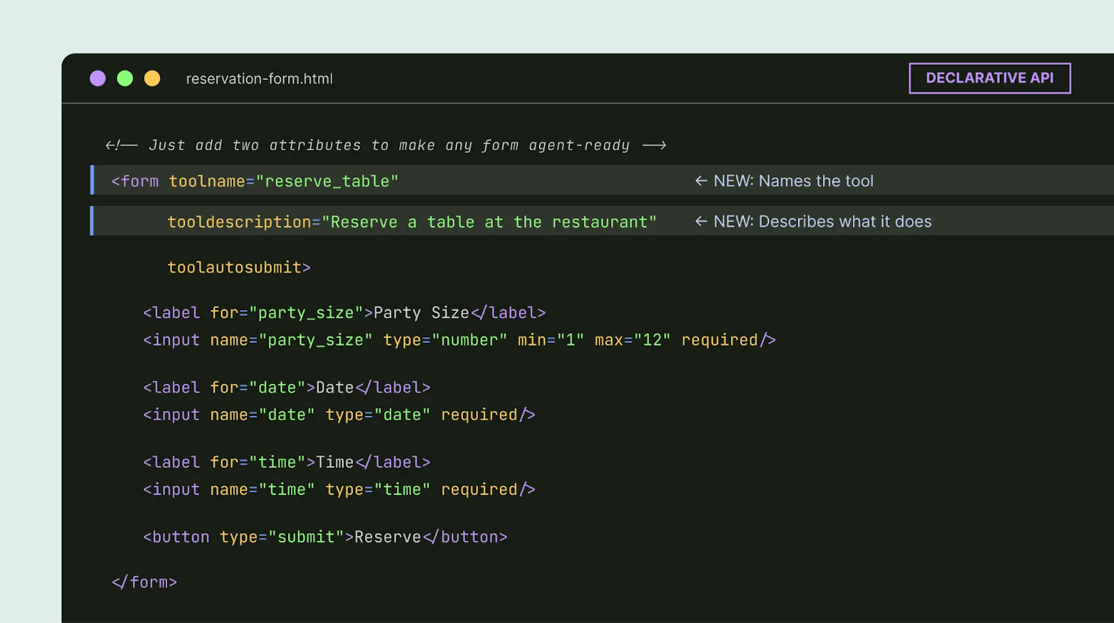Click the blue marker beside the tooldescription line
The height and width of the screenshot is (623, 1114).
click(x=92, y=220)
